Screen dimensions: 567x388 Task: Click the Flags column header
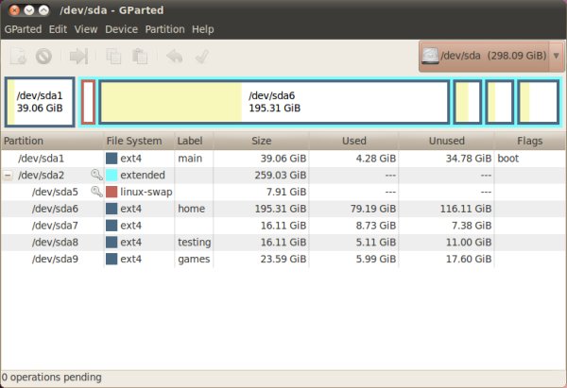(x=530, y=141)
